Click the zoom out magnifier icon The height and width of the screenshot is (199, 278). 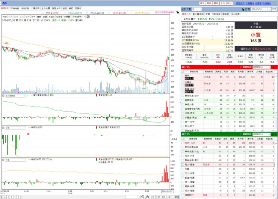143,197
